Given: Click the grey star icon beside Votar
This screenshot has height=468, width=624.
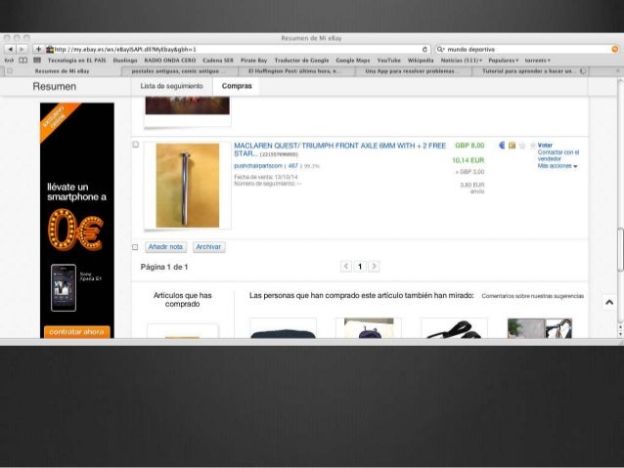Looking at the screenshot, I should 533,146.
